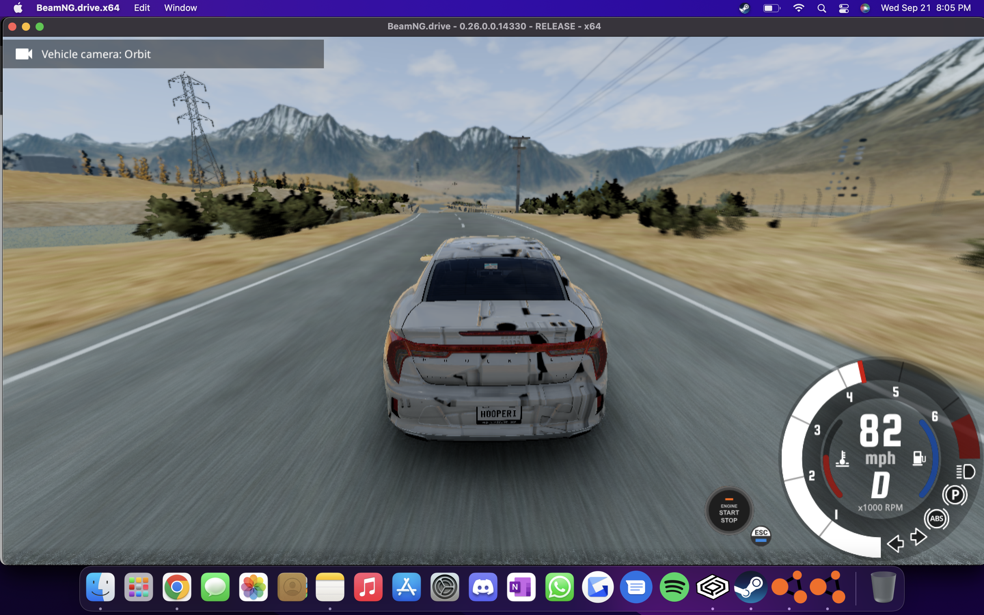
Task: Click the battery status icon
Action: pos(771,8)
